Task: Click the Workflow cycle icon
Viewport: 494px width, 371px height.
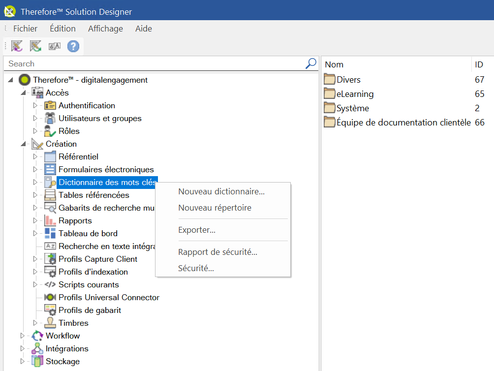Action: tap(37, 336)
